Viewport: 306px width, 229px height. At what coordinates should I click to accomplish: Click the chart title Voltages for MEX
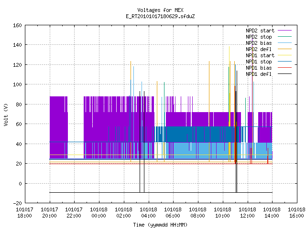tap(160, 10)
